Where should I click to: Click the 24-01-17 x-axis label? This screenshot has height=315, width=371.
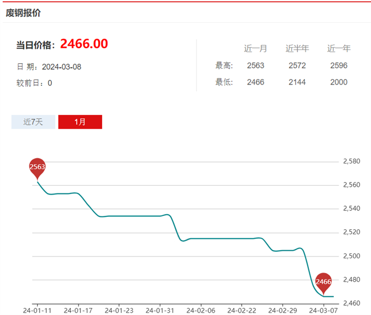coord(78,311)
